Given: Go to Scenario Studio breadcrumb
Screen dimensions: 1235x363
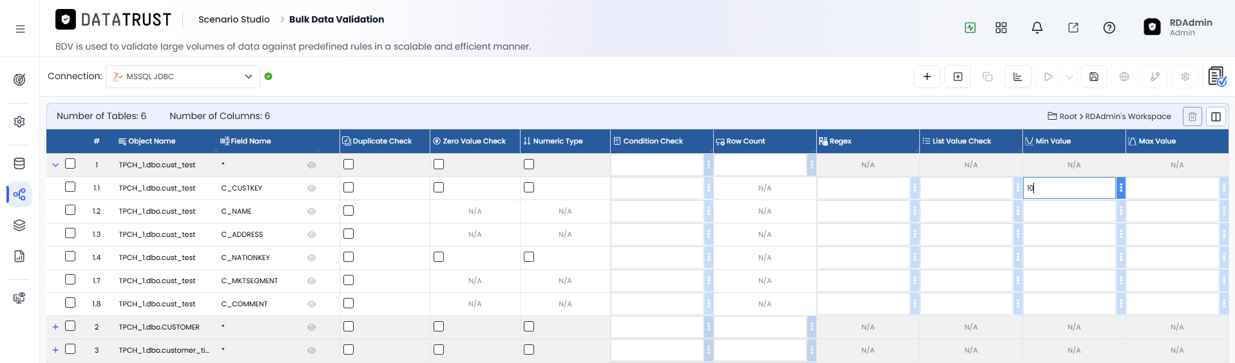Looking at the screenshot, I should click(234, 19).
